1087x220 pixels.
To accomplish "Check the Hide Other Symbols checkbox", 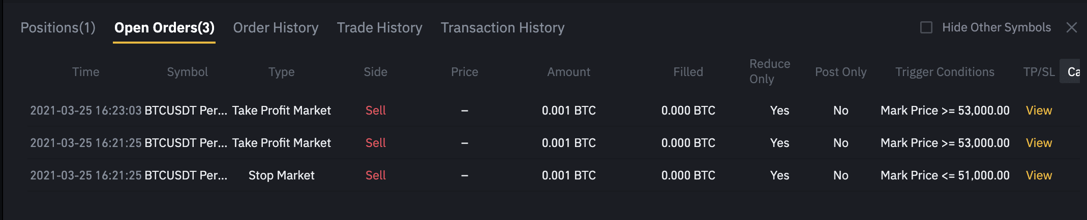I will click(x=926, y=27).
